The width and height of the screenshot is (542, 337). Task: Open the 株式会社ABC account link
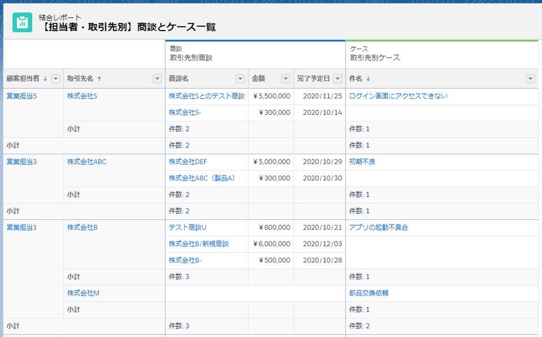86,162
